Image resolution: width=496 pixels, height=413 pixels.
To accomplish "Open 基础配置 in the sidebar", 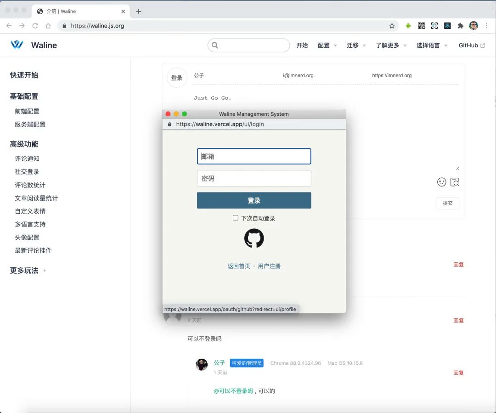I will click(24, 96).
